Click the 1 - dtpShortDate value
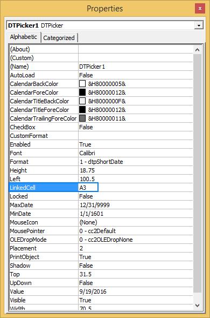210x318 pixels. pyautogui.click(x=101, y=162)
